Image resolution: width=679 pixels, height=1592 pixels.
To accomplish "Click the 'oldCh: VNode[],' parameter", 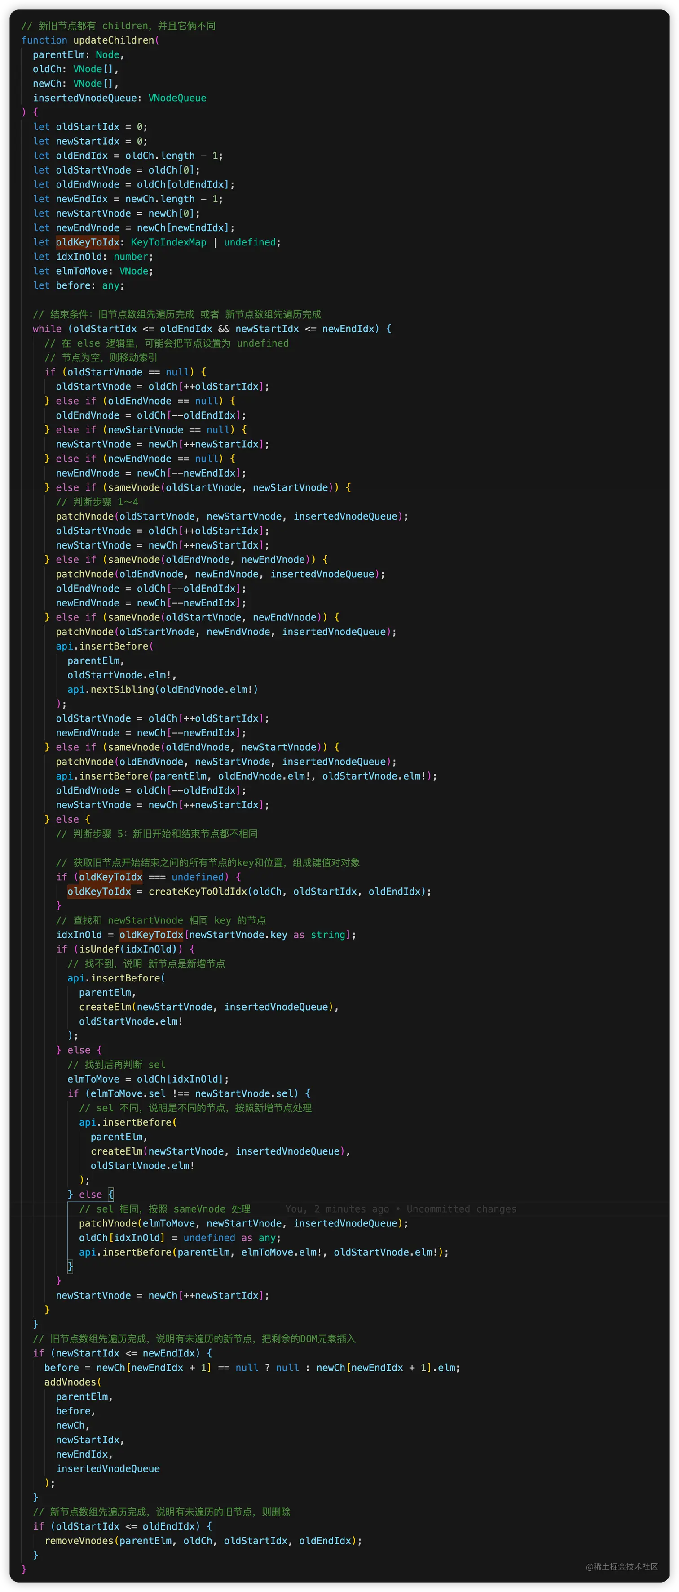I will tap(75, 69).
